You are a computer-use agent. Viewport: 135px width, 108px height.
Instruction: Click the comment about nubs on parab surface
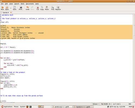(22, 96)
